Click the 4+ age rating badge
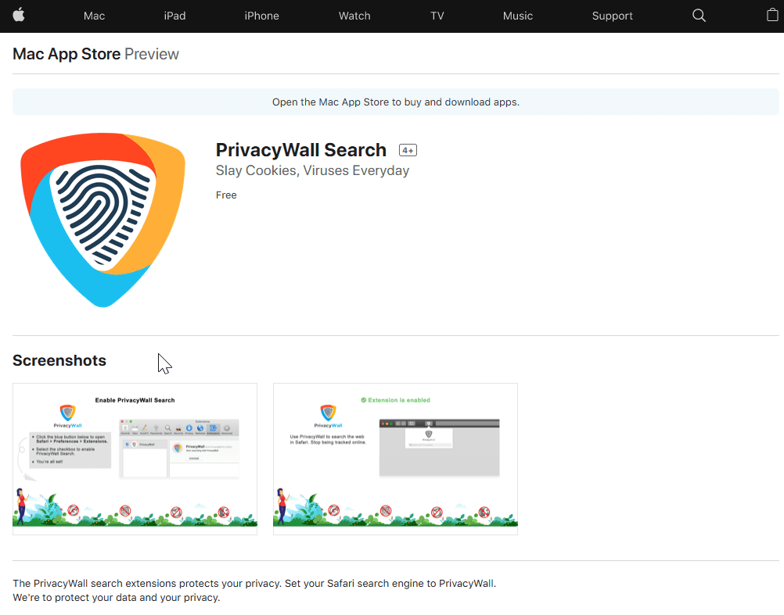This screenshot has height=615, width=784. 408,150
